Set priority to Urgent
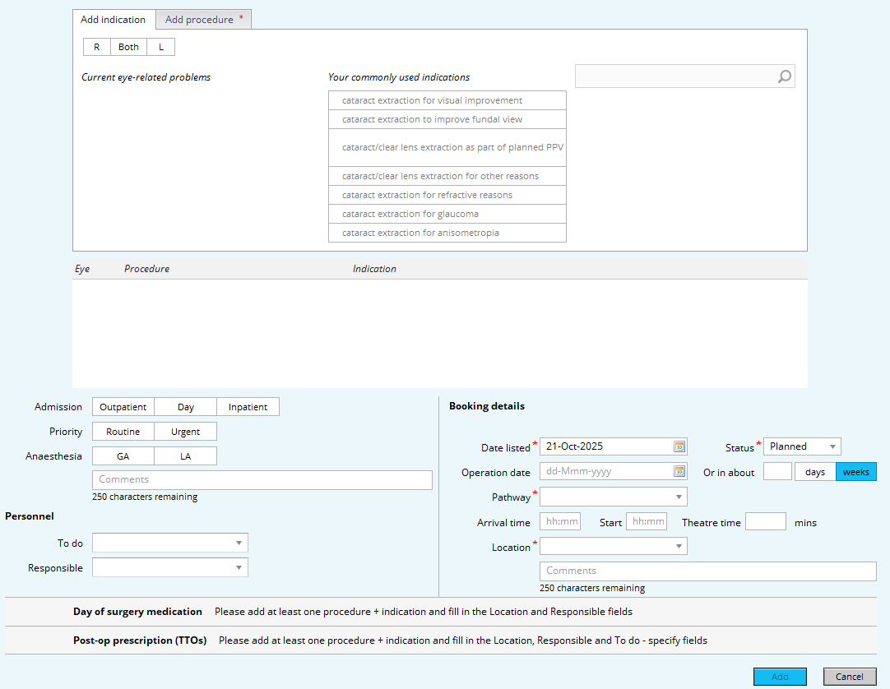Viewport: 890px width, 689px height. coord(185,432)
